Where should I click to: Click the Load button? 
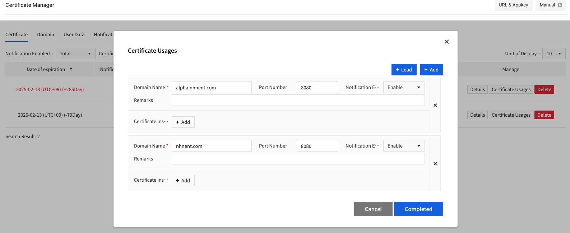pos(404,70)
